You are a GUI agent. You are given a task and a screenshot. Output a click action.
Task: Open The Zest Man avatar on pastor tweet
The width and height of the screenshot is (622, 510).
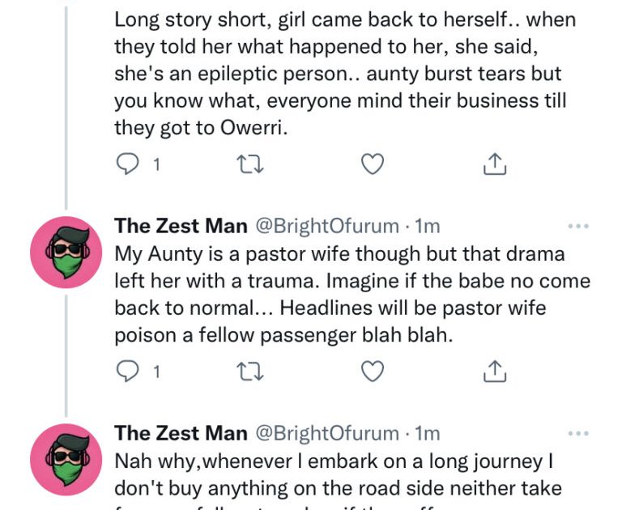pos(66,253)
